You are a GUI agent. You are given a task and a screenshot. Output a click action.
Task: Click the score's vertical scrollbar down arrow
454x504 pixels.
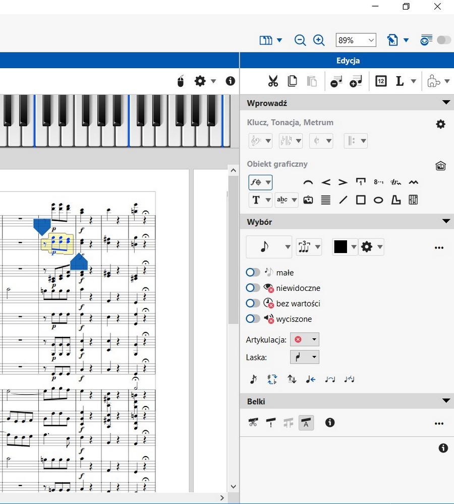tap(234, 487)
